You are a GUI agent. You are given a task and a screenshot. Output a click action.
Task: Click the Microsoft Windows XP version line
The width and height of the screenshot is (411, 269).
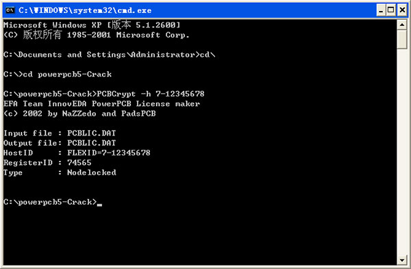tap(92, 25)
